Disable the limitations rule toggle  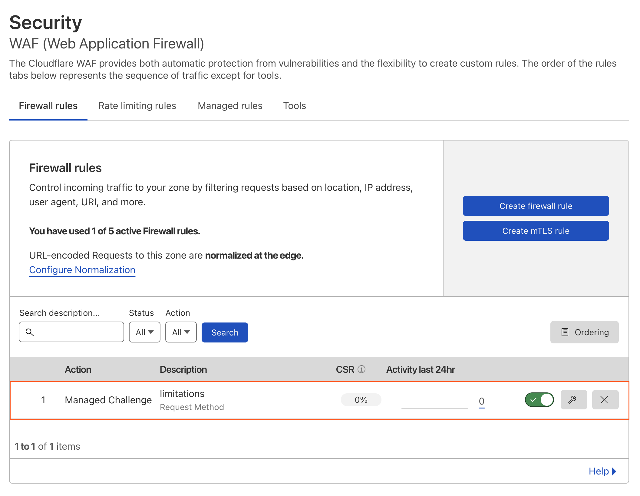(539, 400)
